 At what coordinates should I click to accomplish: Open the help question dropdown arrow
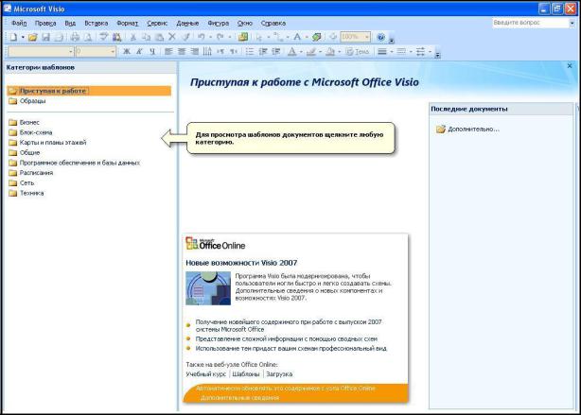pyautogui.click(x=572, y=23)
